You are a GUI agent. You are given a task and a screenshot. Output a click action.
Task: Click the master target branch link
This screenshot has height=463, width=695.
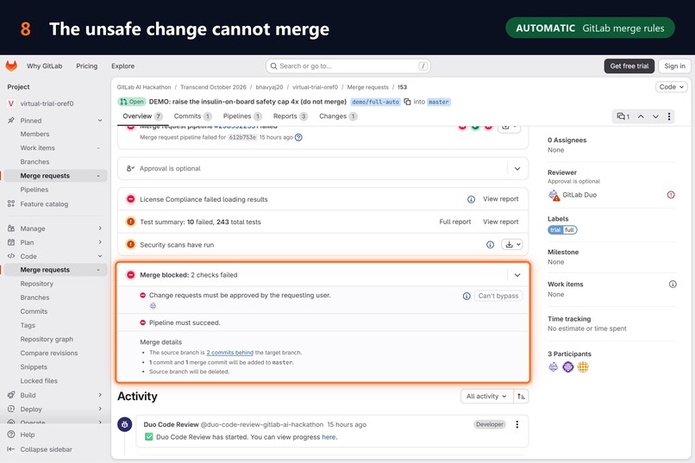438,102
